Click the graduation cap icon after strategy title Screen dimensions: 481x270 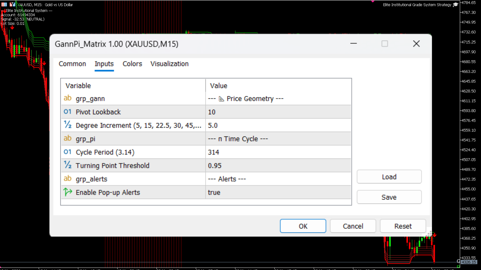coord(455,4)
